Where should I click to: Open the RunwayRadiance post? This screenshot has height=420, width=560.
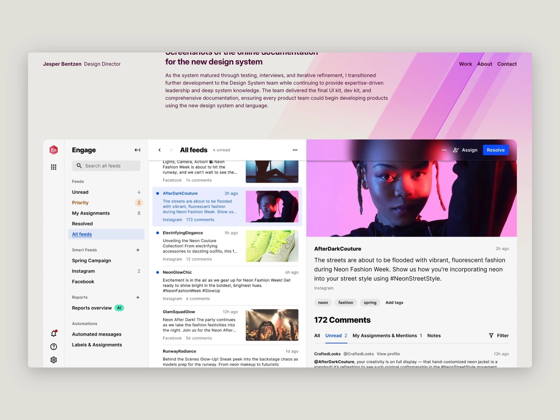pyautogui.click(x=227, y=357)
